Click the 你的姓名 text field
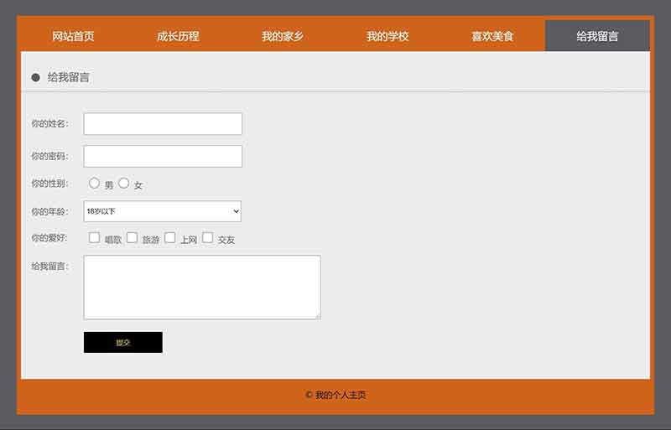This screenshot has height=430, width=671. (163, 124)
